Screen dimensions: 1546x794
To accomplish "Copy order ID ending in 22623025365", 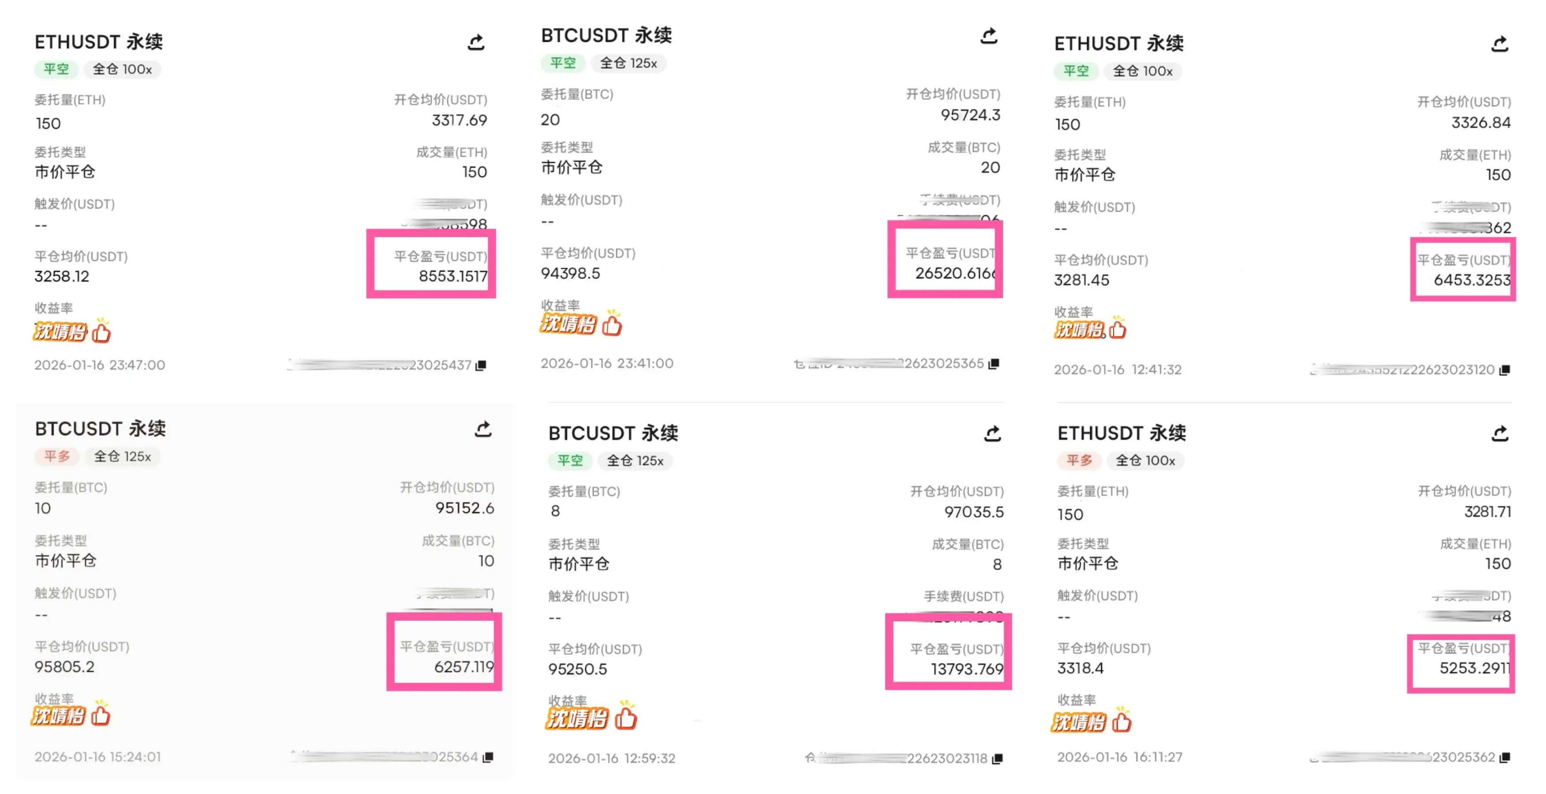I will click(994, 364).
